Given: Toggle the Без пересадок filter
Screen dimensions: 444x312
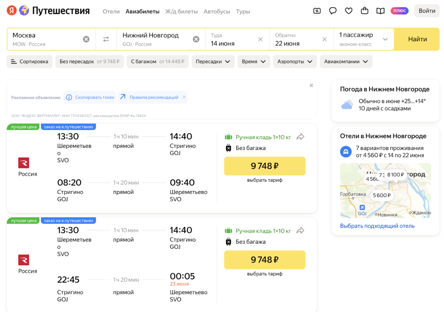Looking at the screenshot, I should coord(89,62).
